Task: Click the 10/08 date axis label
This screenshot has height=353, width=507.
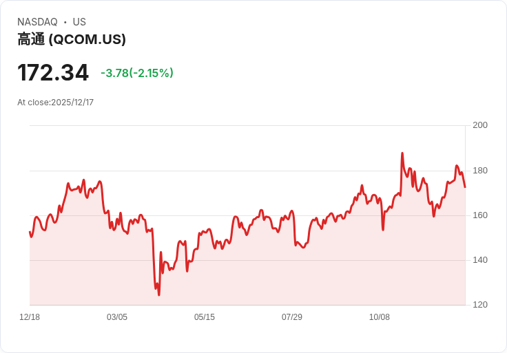Action: [x=380, y=317]
